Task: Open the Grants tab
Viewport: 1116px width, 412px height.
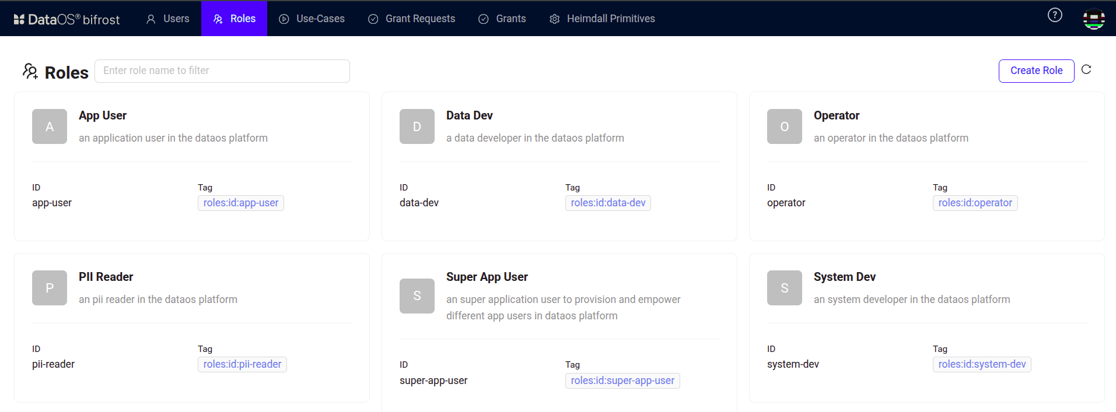Action: [x=502, y=19]
